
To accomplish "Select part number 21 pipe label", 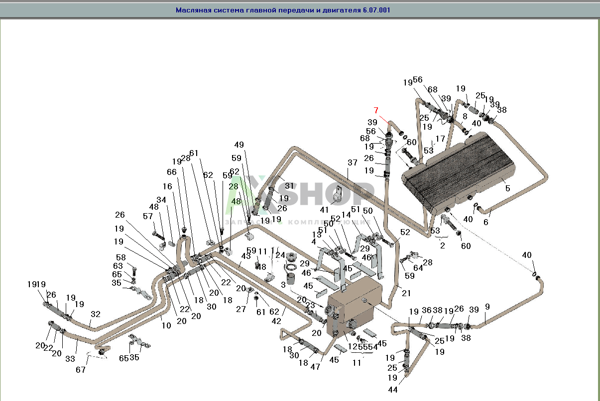I will pos(407,293).
